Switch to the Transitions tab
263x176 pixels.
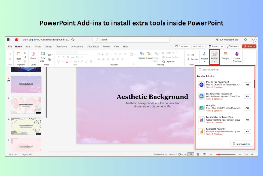pos(61,46)
